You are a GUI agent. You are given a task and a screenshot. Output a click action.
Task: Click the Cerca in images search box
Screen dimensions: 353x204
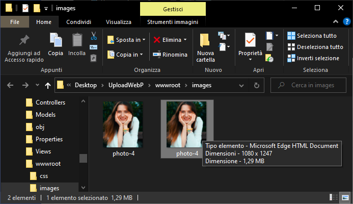(308, 85)
